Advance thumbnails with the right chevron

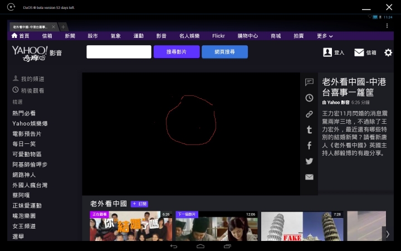388,234
